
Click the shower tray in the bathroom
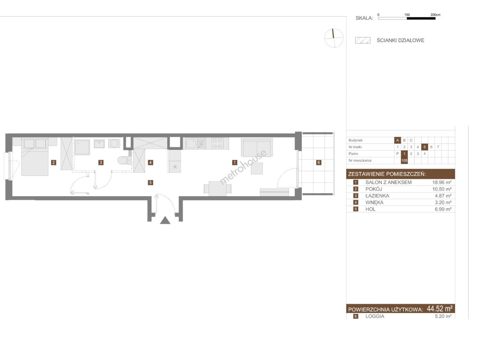[82, 147]
